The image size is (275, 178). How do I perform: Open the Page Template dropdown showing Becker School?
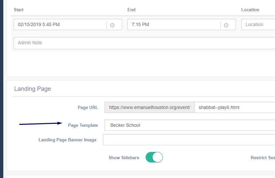point(189,125)
